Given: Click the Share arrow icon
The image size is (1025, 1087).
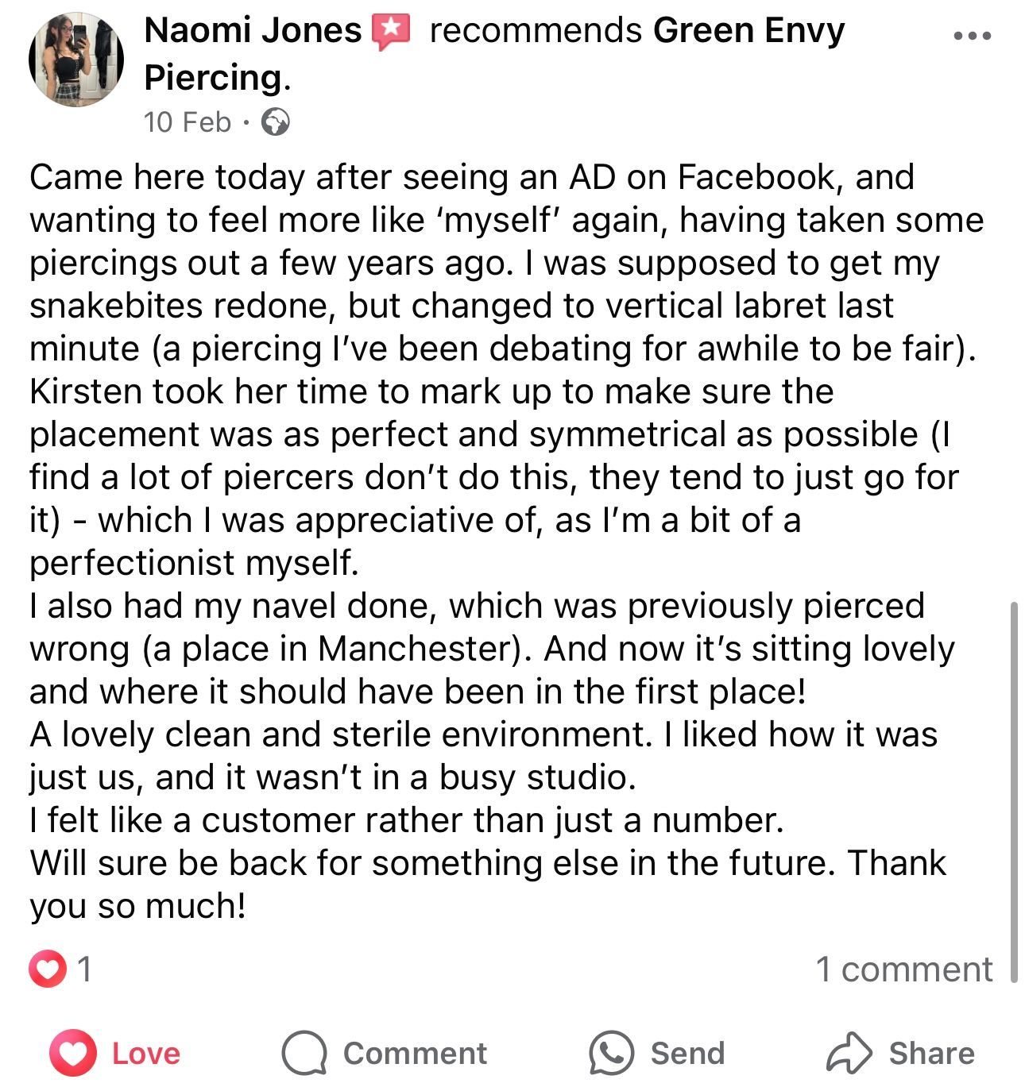Looking at the screenshot, I should (x=849, y=1053).
